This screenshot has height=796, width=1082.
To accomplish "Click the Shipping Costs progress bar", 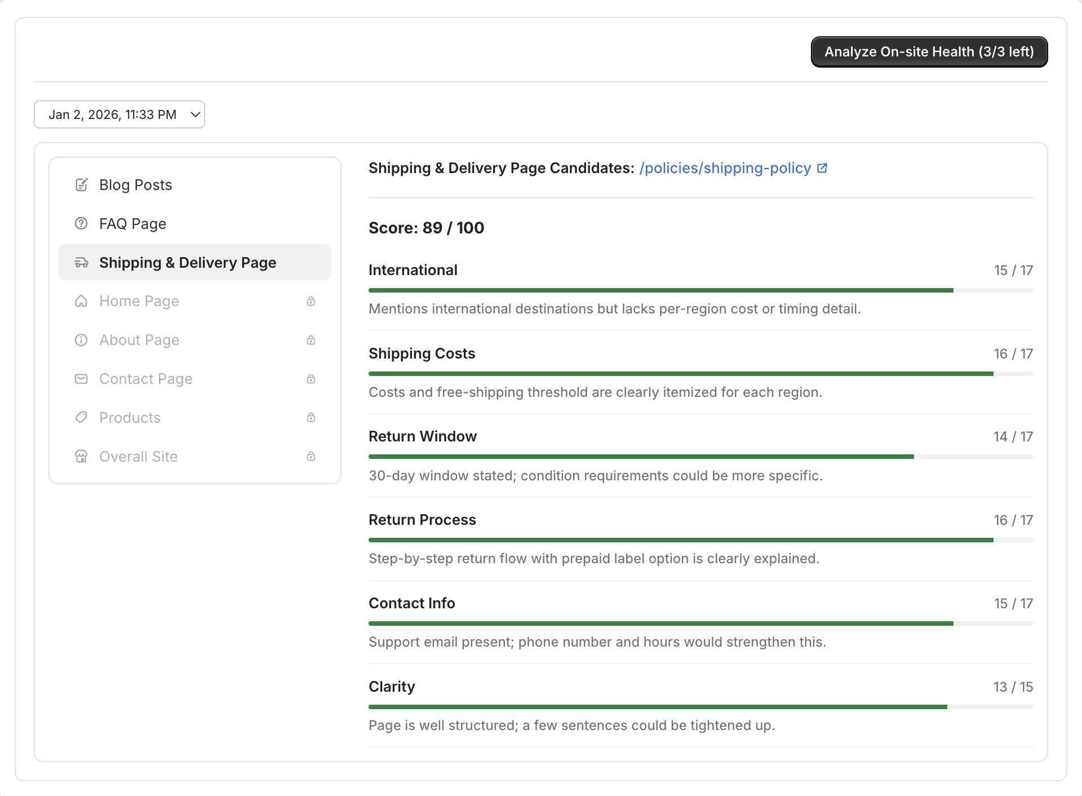I will pyautogui.click(x=701, y=374).
